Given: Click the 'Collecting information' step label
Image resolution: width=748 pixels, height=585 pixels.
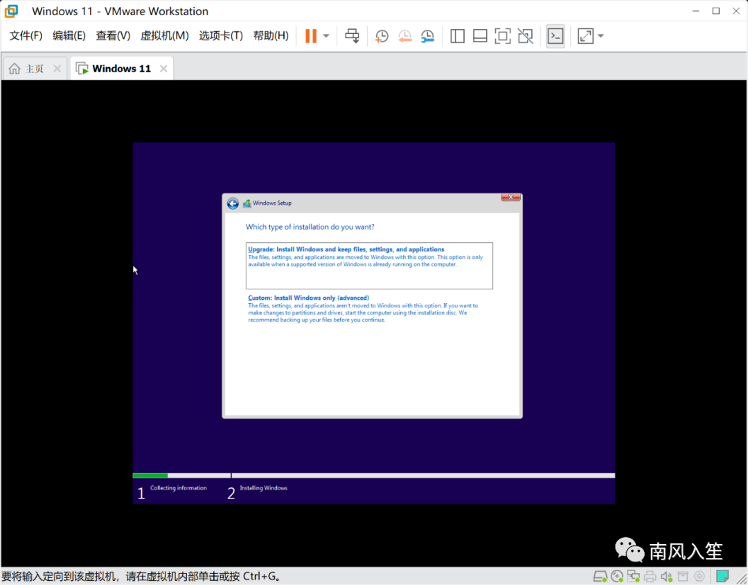Looking at the screenshot, I should (179, 488).
